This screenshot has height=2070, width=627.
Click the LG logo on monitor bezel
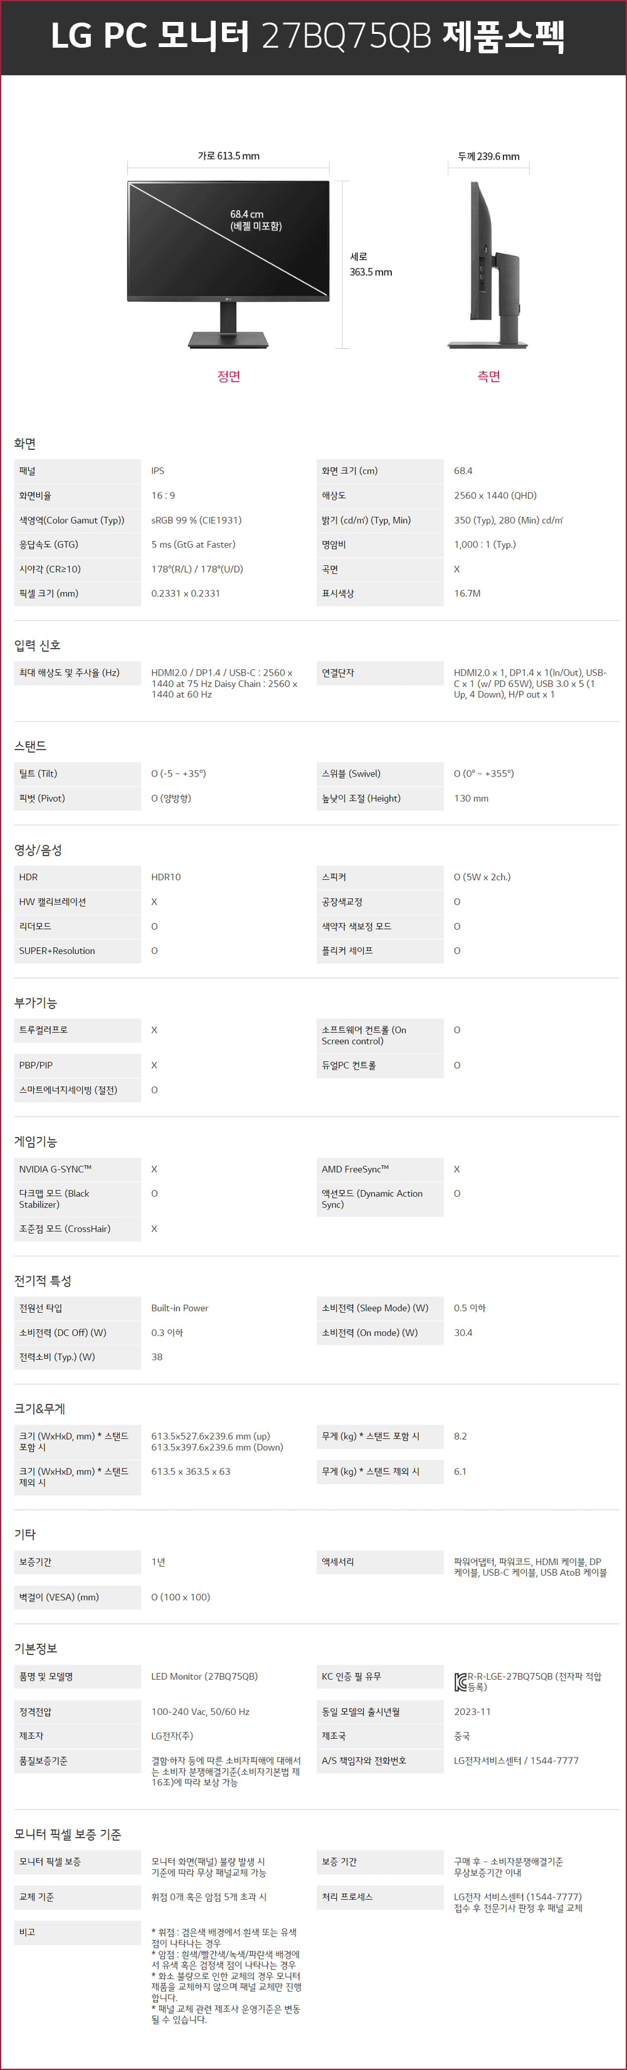(229, 301)
